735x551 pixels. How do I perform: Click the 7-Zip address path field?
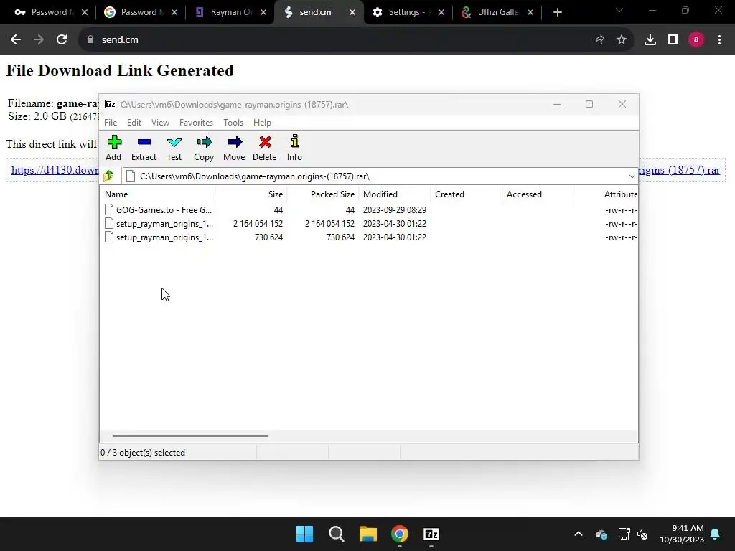pyautogui.click(x=380, y=176)
